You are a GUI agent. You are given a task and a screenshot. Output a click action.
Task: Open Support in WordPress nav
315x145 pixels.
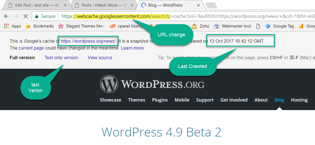click(205, 100)
